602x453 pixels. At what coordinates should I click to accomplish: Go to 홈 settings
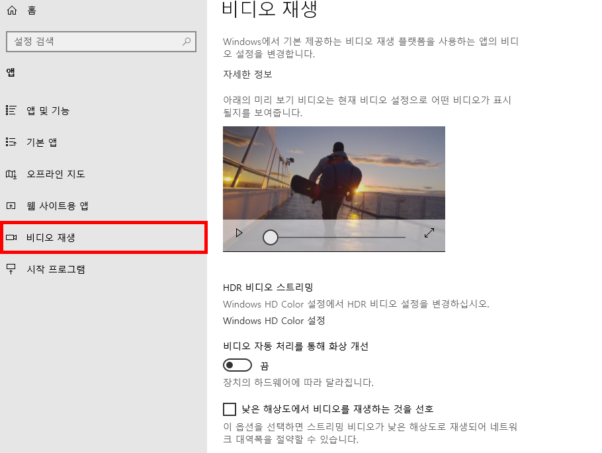[104, 11]
